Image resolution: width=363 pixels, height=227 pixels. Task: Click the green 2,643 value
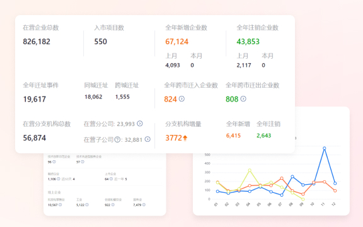(263, 136)
